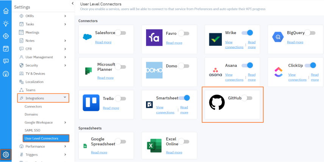
Task: Select User Level Connectors menu item
Action: (46, 139)
